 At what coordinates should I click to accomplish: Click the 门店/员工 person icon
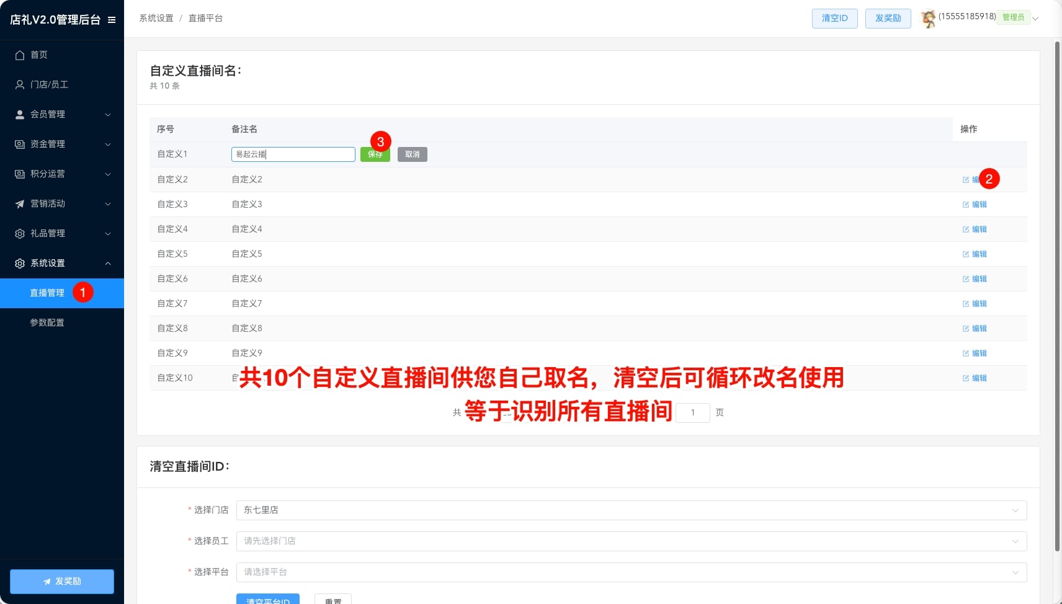coord(20,85)
